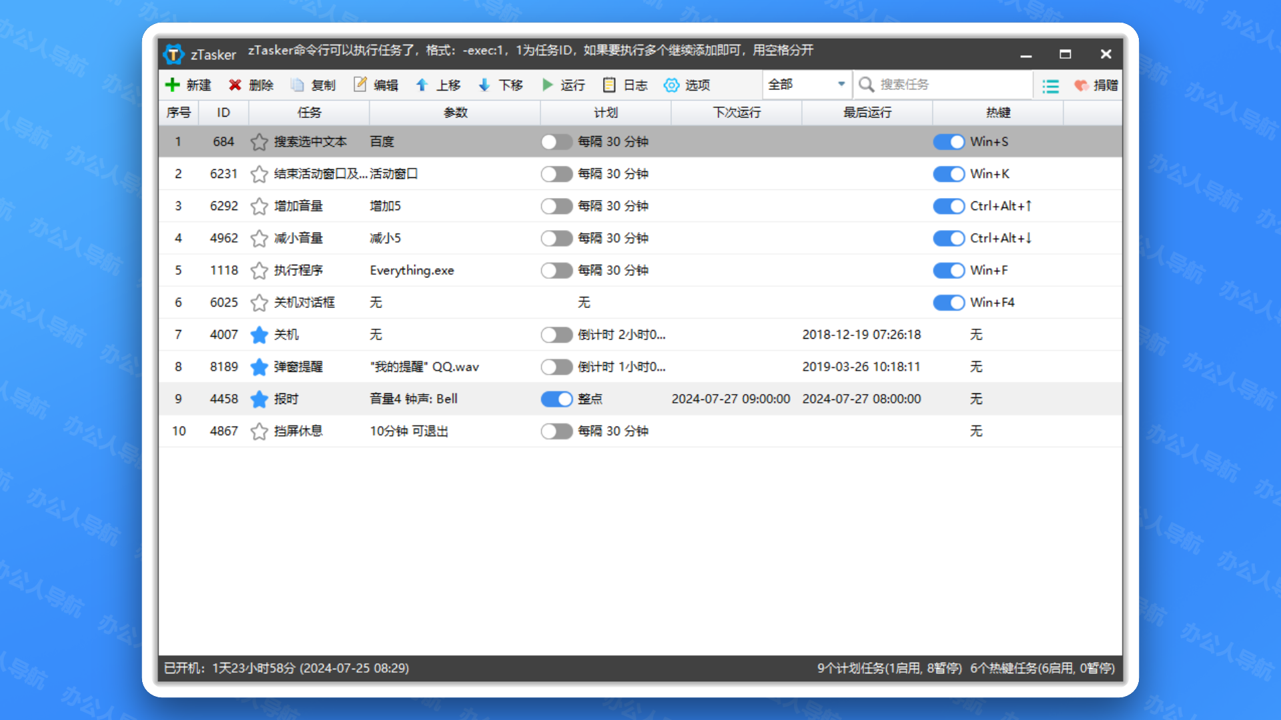The image size is (1281, 720).
Task: Disable the Ctrl+Alt+↓ hotkey toggle
Action: click(x=949, y=238)
